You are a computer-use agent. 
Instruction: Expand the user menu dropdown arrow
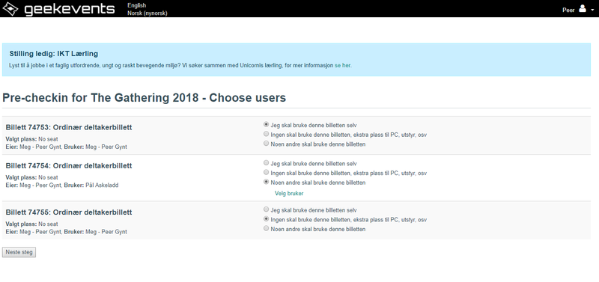pos(592,10)
